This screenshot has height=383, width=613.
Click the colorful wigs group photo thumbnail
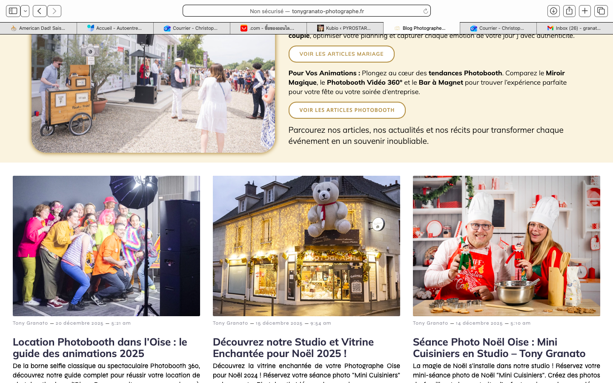pos(106,246)
